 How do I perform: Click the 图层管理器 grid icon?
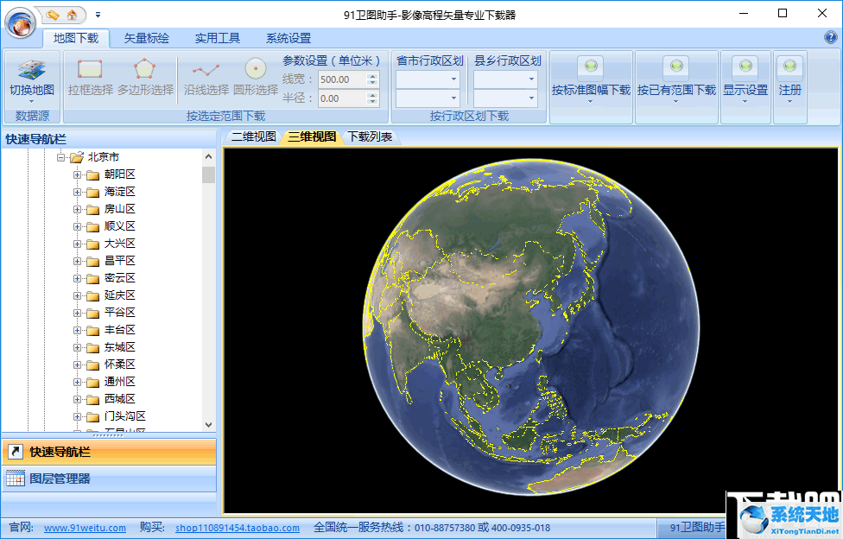pyautogui.click(x=15, y=479)
